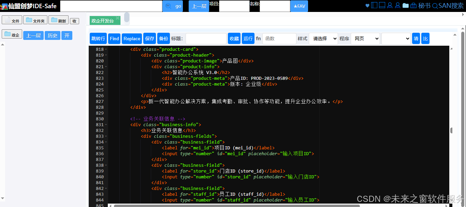Click the tab bar scrollbar thumb
Image resolution: width=466 pixels, height=207 pixels.
coord(127,17)
